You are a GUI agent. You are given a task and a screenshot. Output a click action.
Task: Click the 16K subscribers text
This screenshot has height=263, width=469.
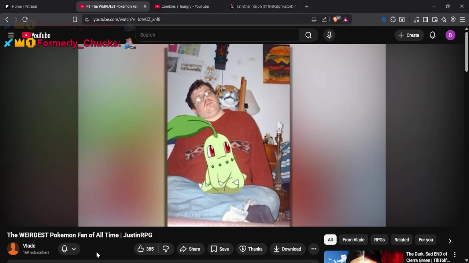click(x=36, y=252)
